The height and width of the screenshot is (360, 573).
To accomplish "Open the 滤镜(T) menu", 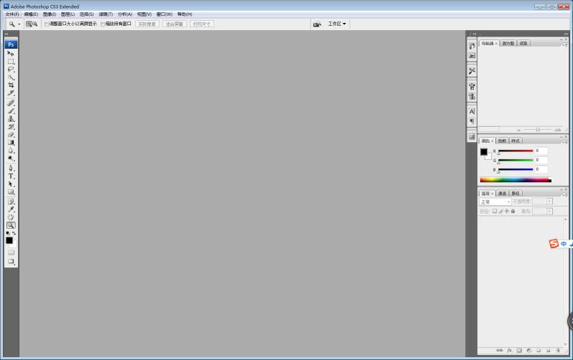I will coord(106,14).
